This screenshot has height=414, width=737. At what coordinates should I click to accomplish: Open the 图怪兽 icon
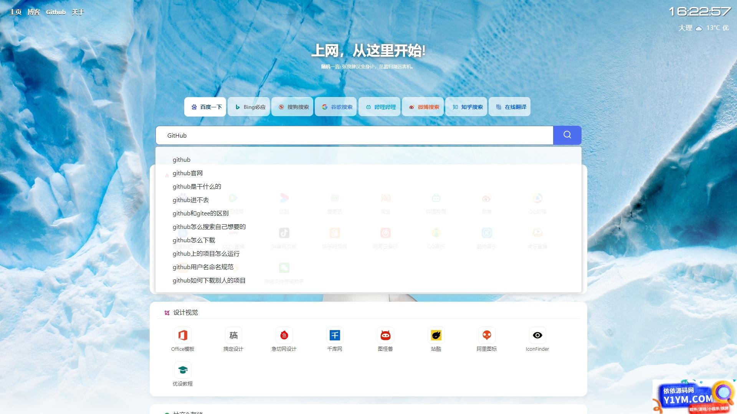coord(385,335)
